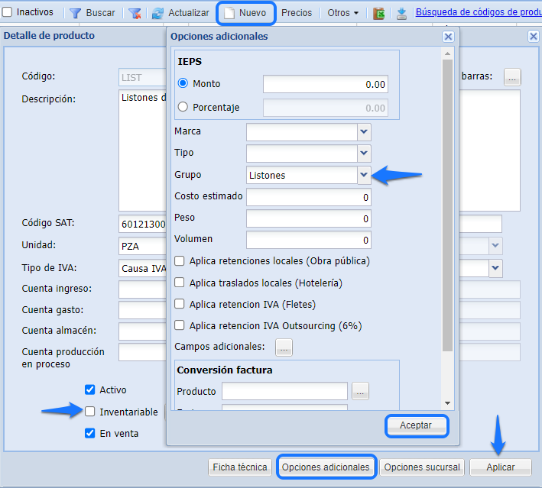Expand the Grupo dropdown

pyautogui.click(x=364, y=175)
